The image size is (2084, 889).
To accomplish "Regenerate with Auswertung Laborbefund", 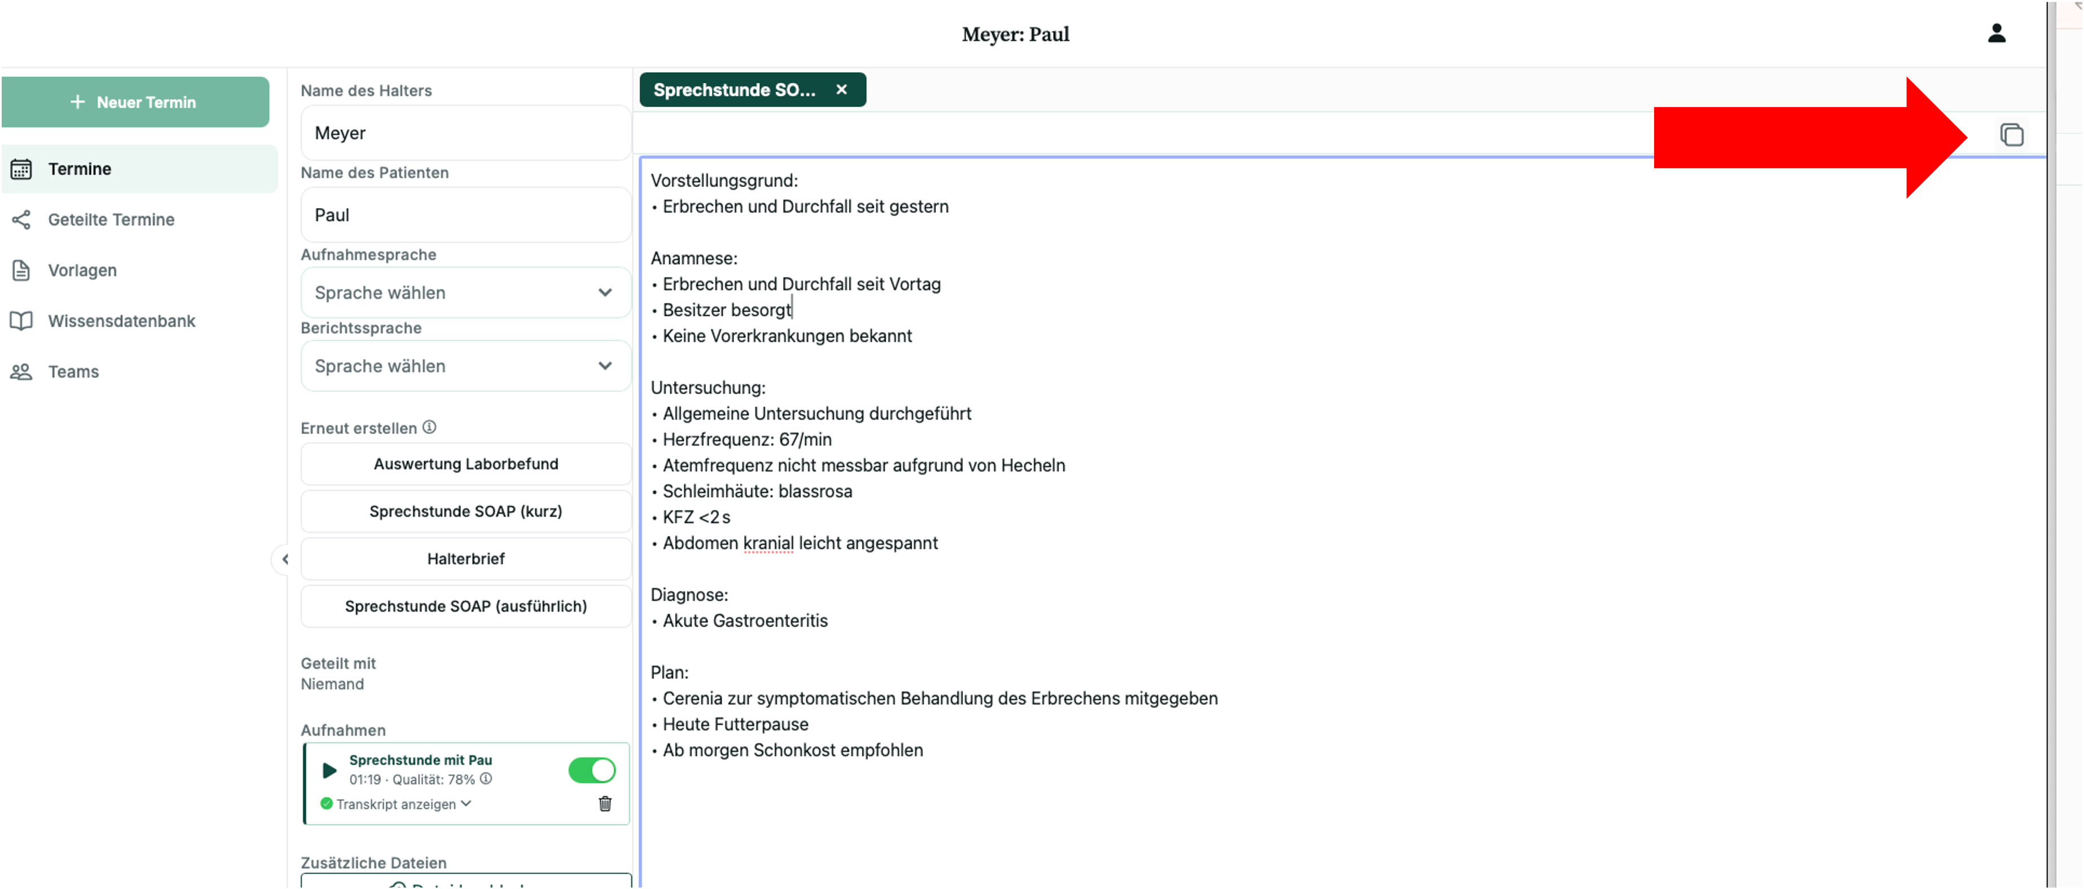I will (x=465, y=464).
